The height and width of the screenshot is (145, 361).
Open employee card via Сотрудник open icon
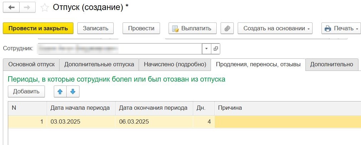tap(216, 49)
